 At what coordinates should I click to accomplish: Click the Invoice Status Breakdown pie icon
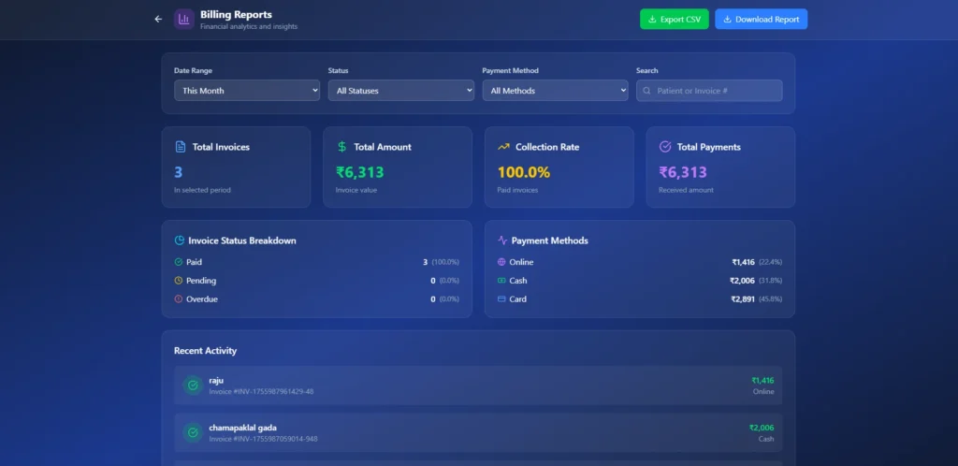coord(179,240)
